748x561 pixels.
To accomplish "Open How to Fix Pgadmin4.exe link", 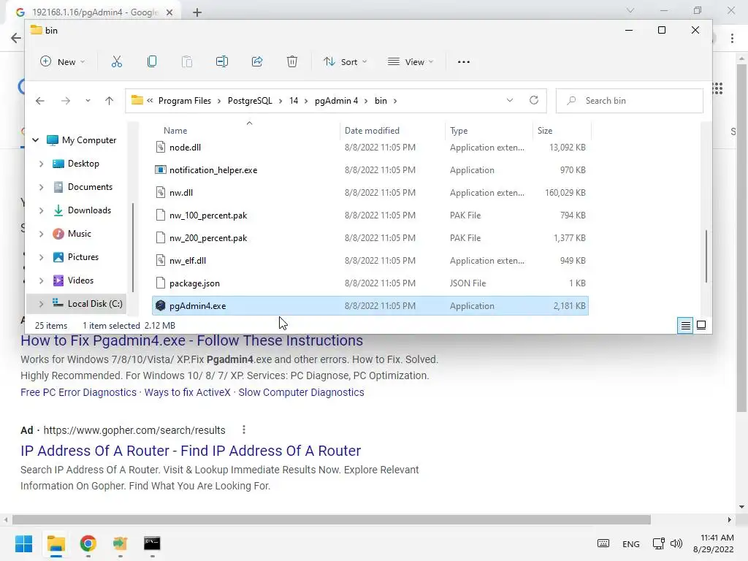I will [192, 340].
